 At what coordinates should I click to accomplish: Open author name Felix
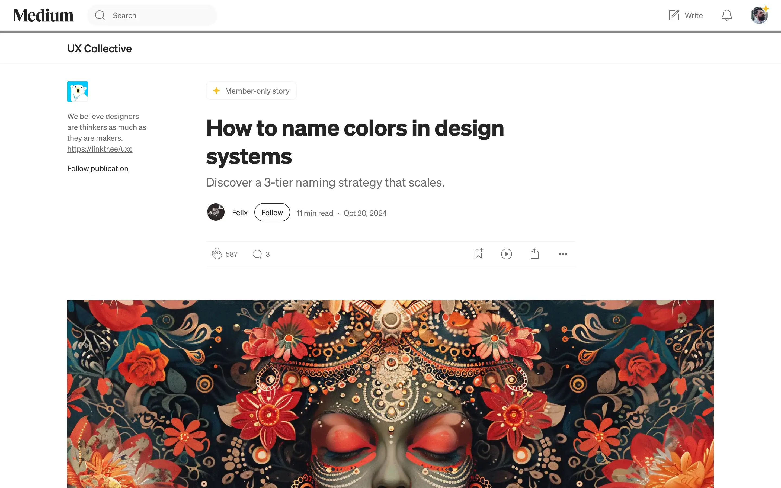click(x=240, y=213)
